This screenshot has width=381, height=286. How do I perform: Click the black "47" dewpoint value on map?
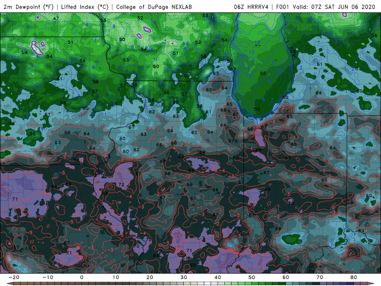[56, 18]
